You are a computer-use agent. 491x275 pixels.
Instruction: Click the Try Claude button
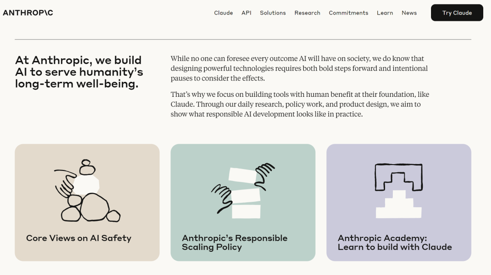click(457, 13)
